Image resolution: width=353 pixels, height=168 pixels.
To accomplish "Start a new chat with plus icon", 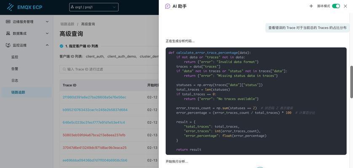I will [311, 6].
